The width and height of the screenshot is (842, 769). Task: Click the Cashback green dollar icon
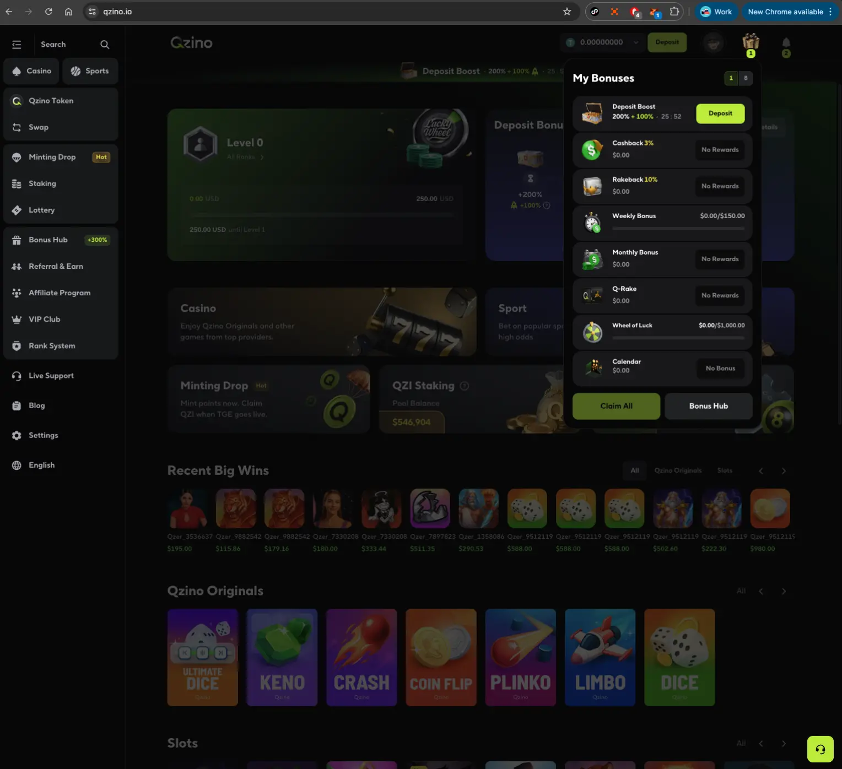point(592,149)
